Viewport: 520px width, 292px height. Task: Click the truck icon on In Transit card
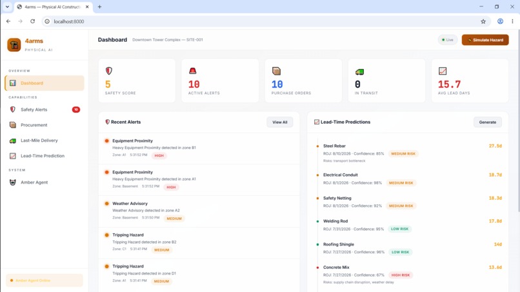(x=359, y=72)
